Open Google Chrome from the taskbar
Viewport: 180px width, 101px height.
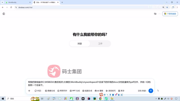click(x=100, y=98)
